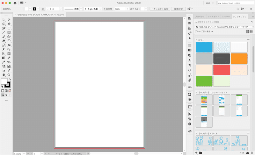Reset to default fill and stroke
This screenshot has width=255, height=155.
[x=2, y=87]
